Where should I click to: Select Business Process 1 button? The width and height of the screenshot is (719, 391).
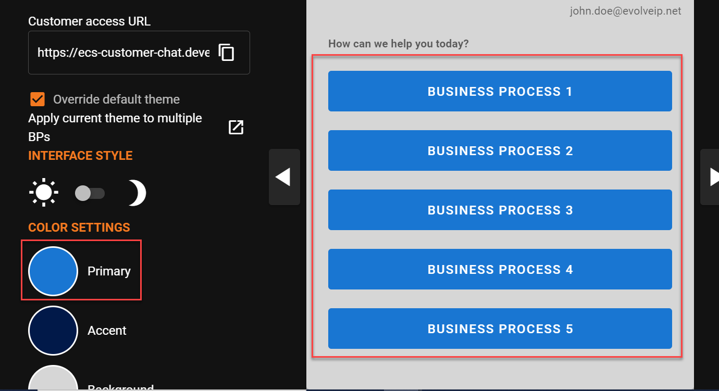coord(500,91)
